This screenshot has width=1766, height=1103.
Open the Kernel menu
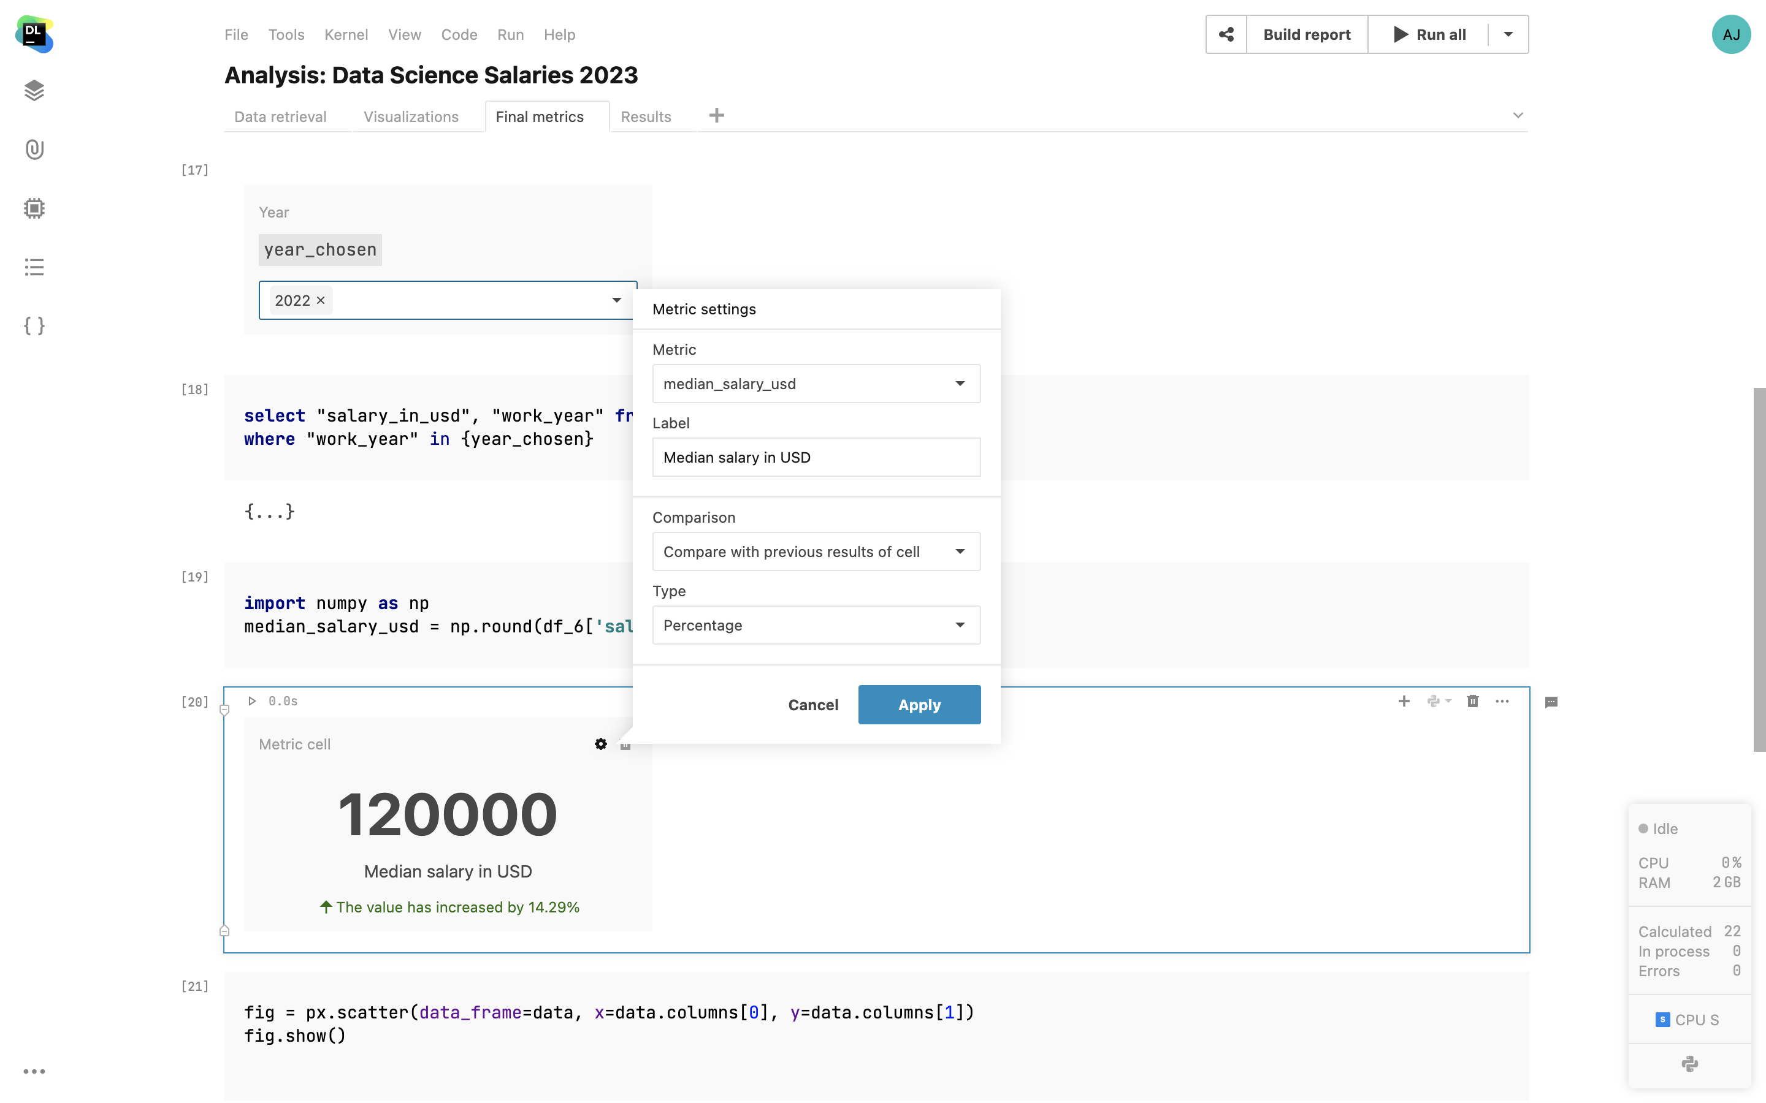point(346,34)
